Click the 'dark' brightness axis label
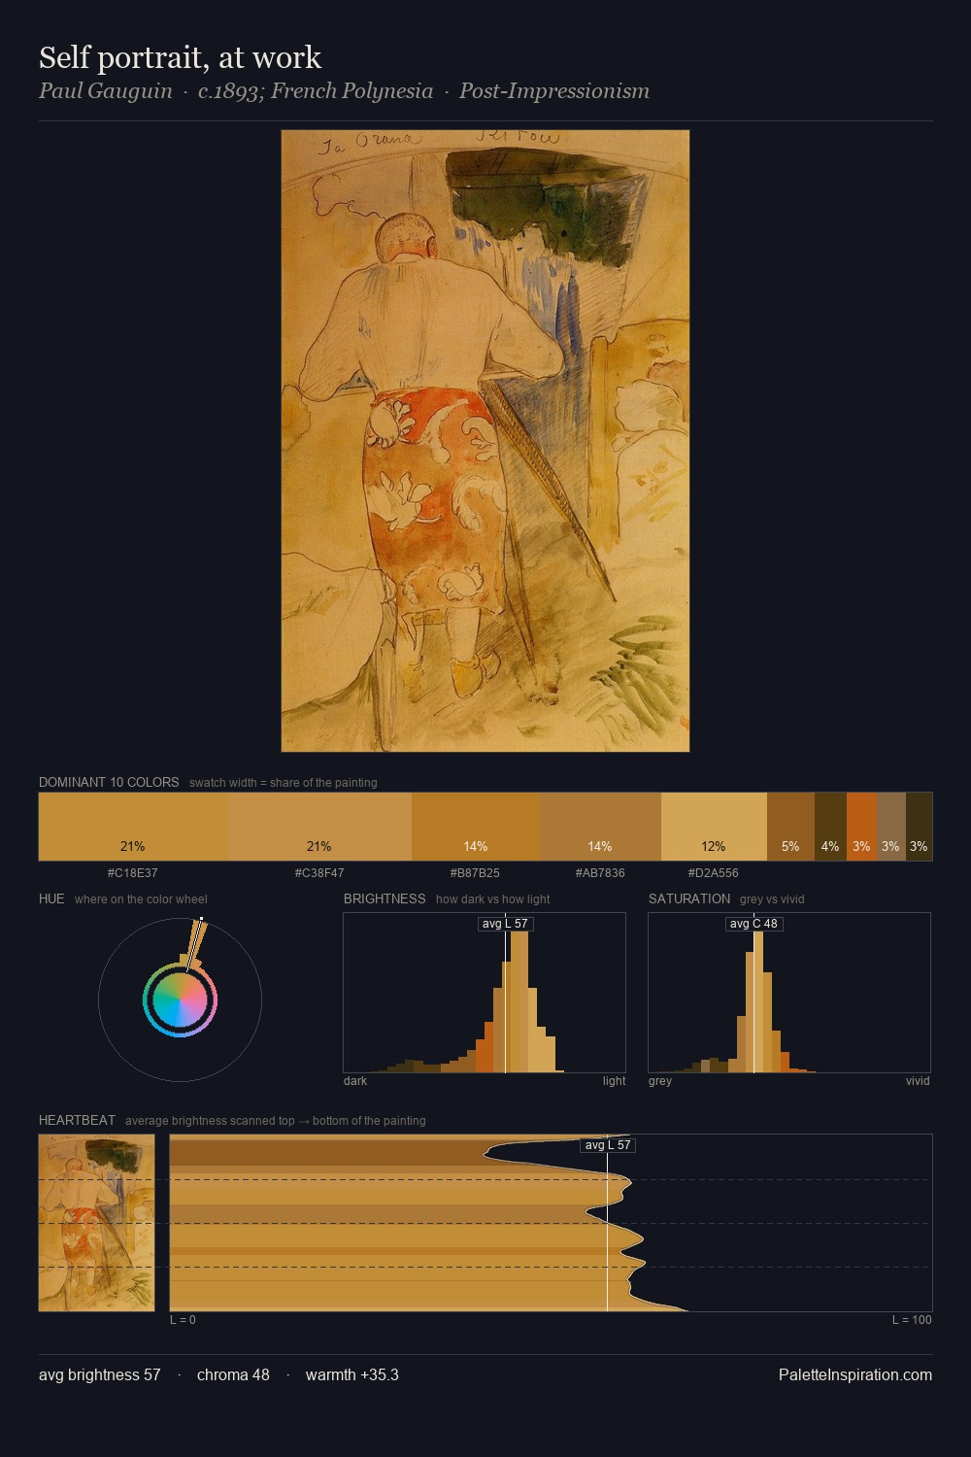The width and height of the screenshot is (971, 1457). [355, 1081]
